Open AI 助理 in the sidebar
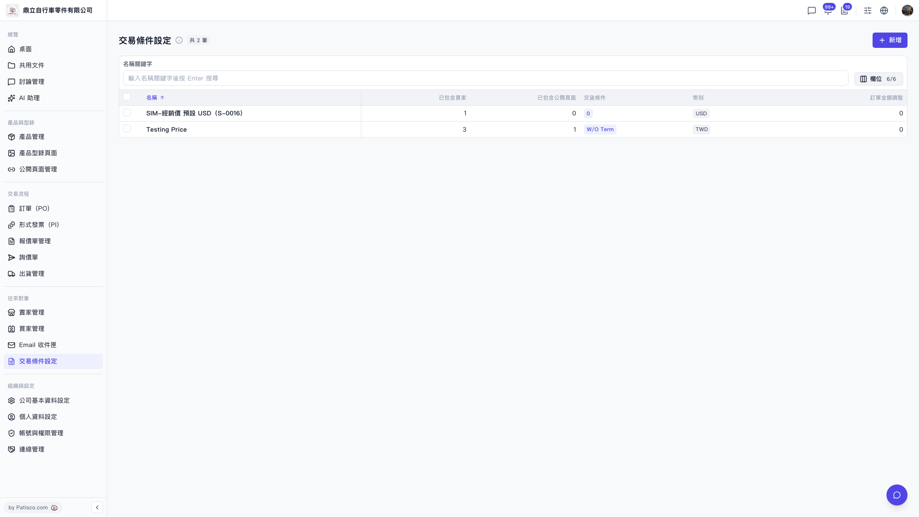The height and width of the screenshot is (517, 919). 53,98
